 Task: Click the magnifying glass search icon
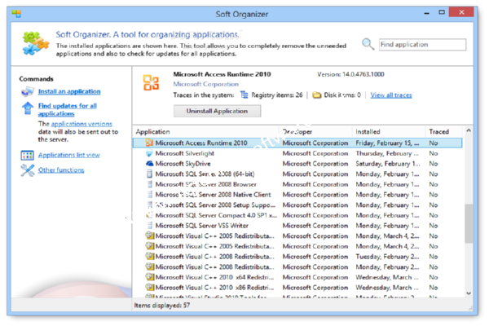[x=368, y=44]
